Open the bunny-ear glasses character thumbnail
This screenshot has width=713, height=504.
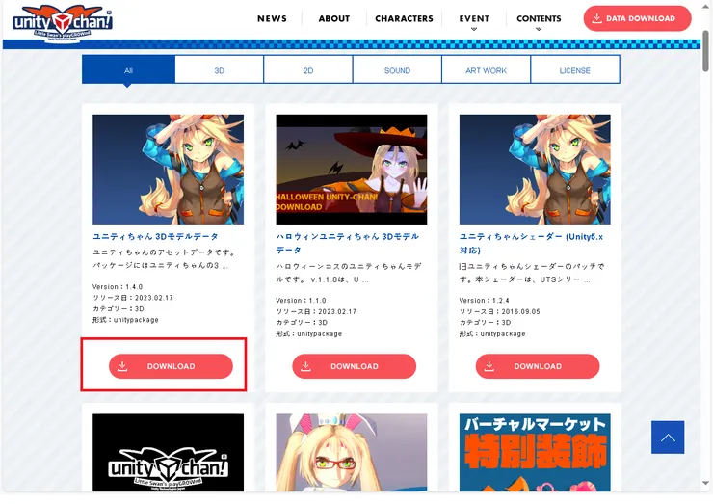coord(352,453)
